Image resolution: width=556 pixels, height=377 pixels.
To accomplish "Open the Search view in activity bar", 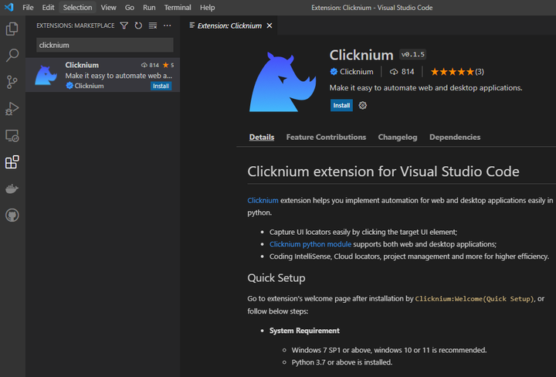I will click(x=12, y=56).
